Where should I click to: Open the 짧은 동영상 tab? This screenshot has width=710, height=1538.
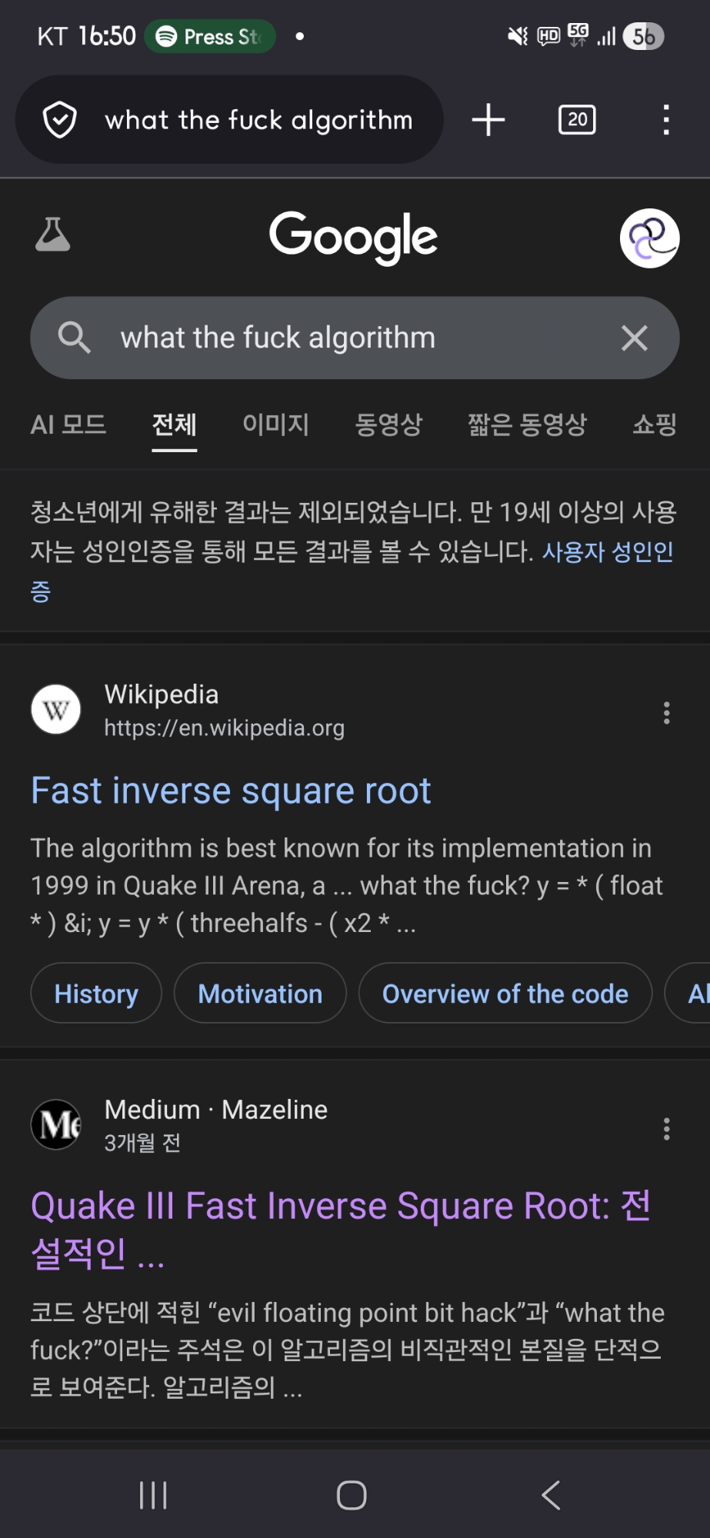[x=527, y=424]
